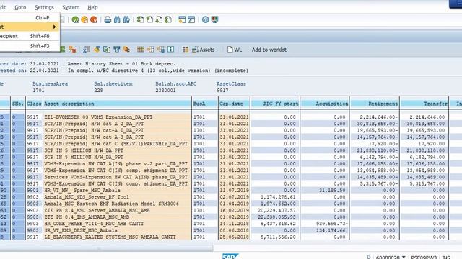Click the BusA column header
462x259 pixels.
pyautogui.click(x=205, y=104)
